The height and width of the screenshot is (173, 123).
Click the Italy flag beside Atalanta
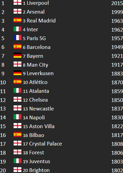tap(17, 90)
